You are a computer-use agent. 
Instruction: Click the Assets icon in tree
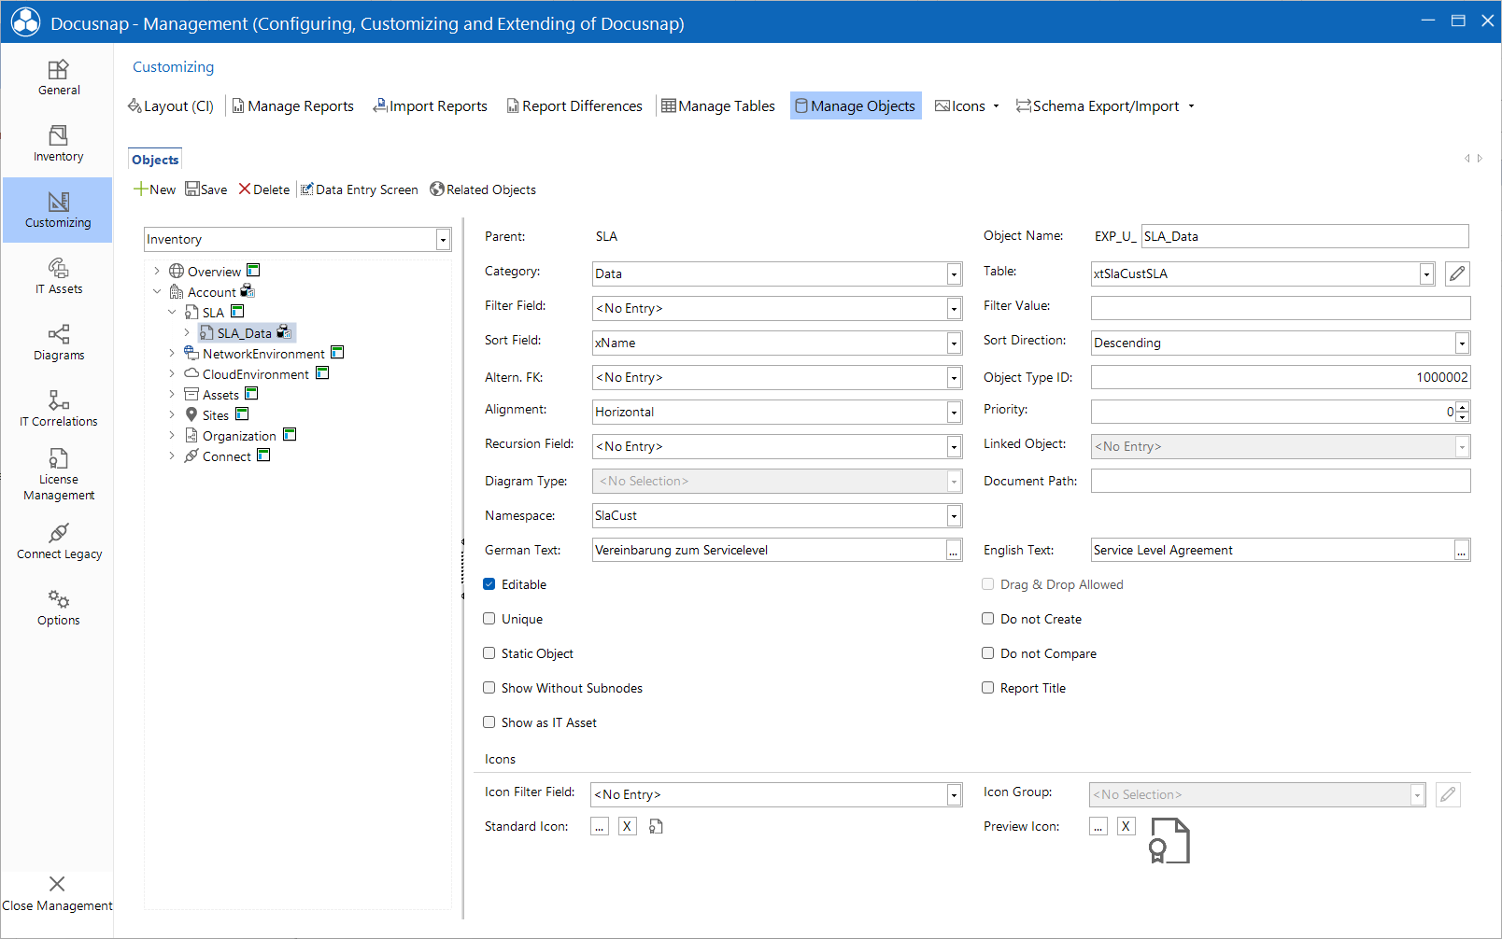(x=191, y=394)
